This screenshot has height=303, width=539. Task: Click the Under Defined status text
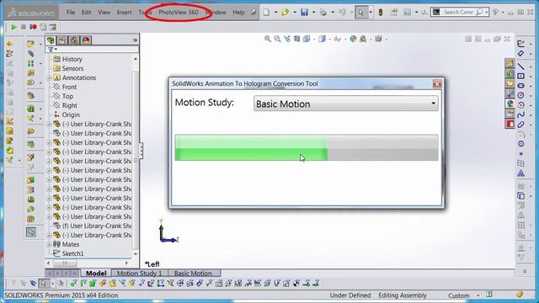[350, 295]
